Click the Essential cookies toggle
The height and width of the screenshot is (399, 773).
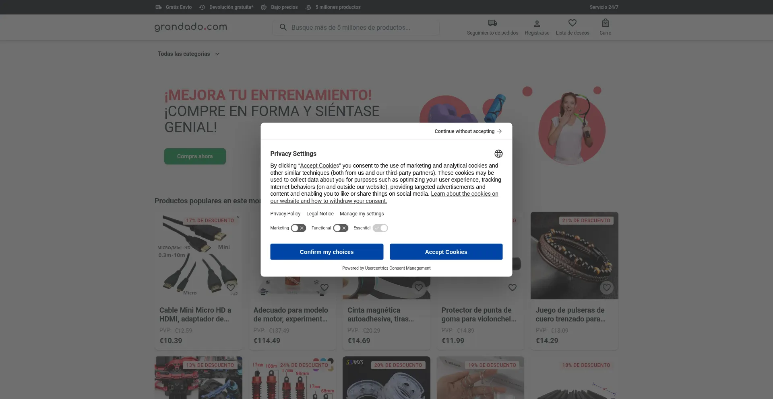[x=380, y=228]
